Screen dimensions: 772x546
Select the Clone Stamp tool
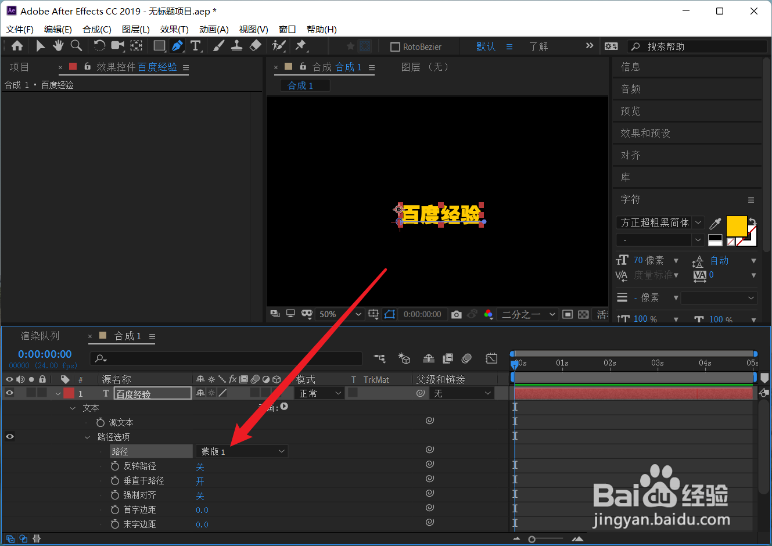[236, 46]
